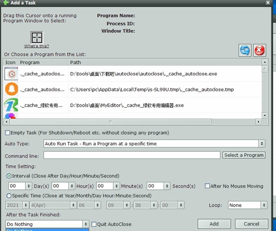Select the second ._cache_autoclos... program name
276x231 pixels.
tap(42, 89)
